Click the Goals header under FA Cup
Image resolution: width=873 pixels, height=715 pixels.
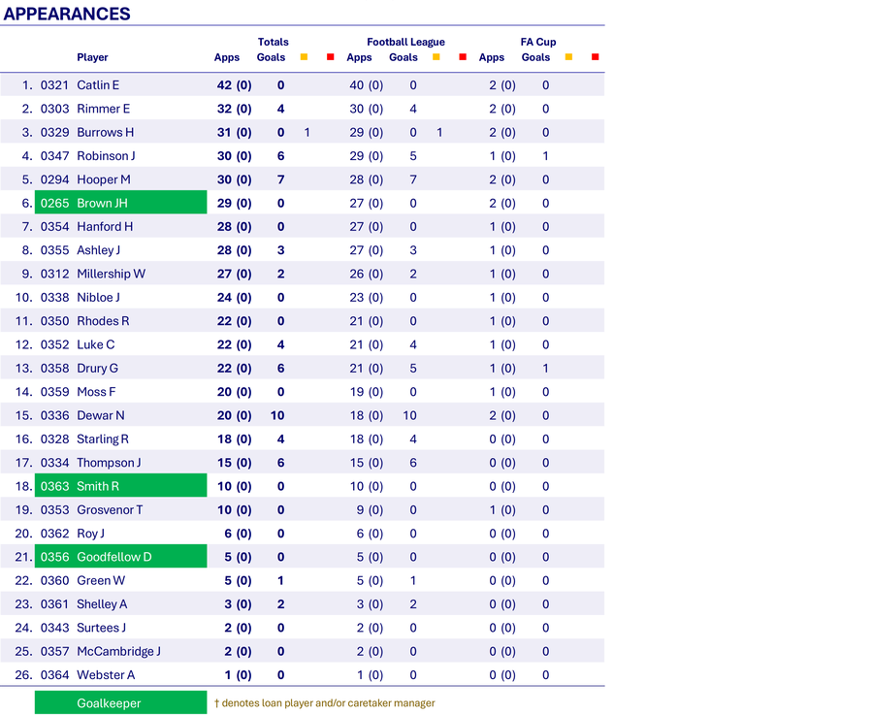tap(535, 57)
